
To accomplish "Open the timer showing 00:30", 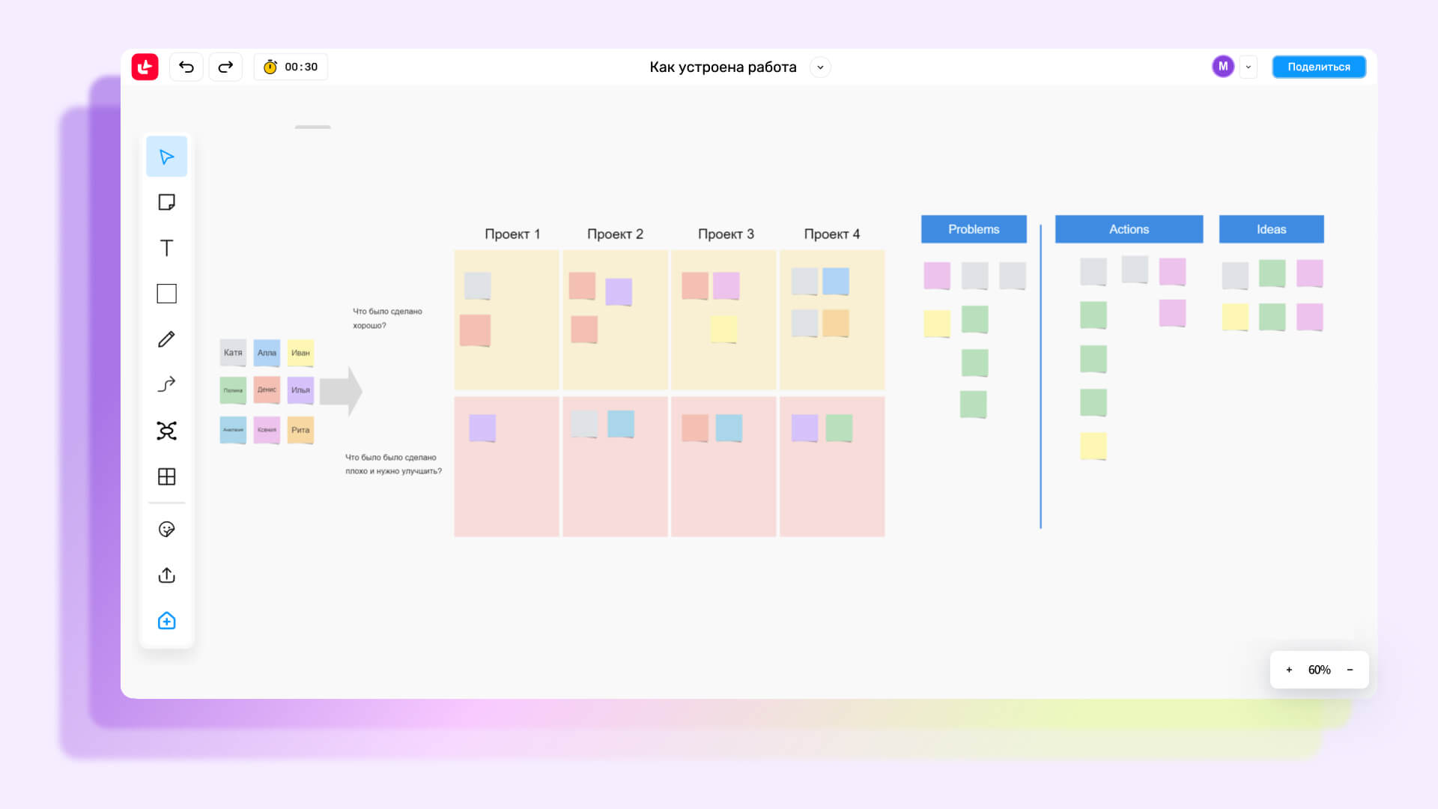I will coord(291,67).
